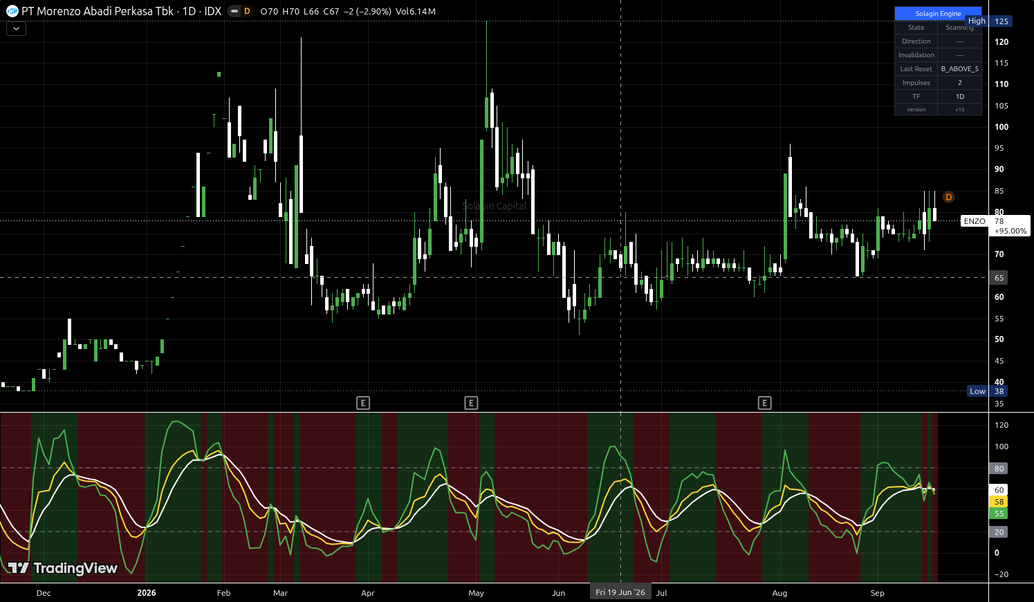
Task: Click the B_ABOVE_5 Last Reset value
Action: click(x=959, y=69)
